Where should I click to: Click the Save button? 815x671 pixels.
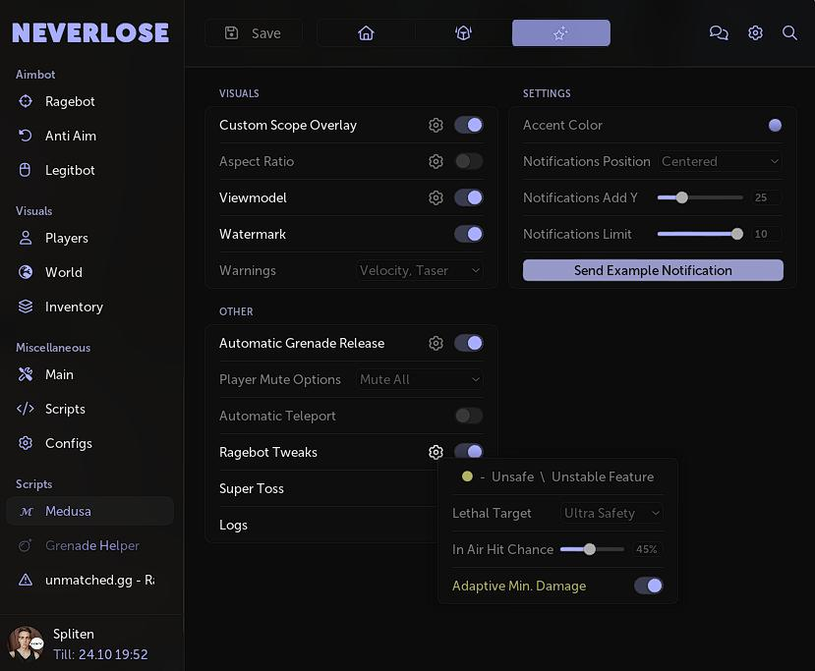coord(254,33)
